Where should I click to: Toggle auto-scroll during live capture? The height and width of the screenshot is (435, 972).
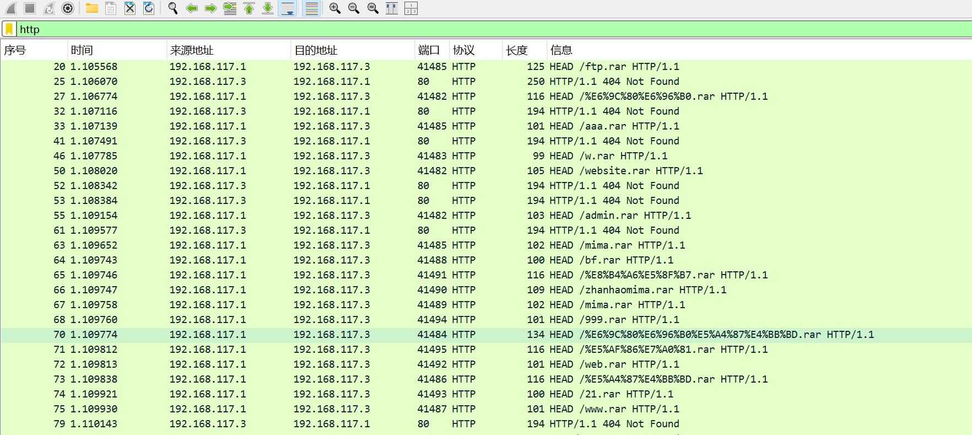click(288, 8)
